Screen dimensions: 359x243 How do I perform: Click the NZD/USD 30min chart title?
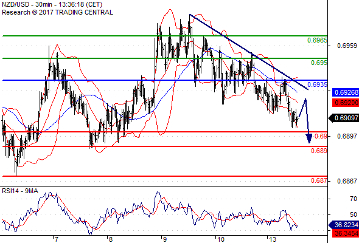point(52,4)
